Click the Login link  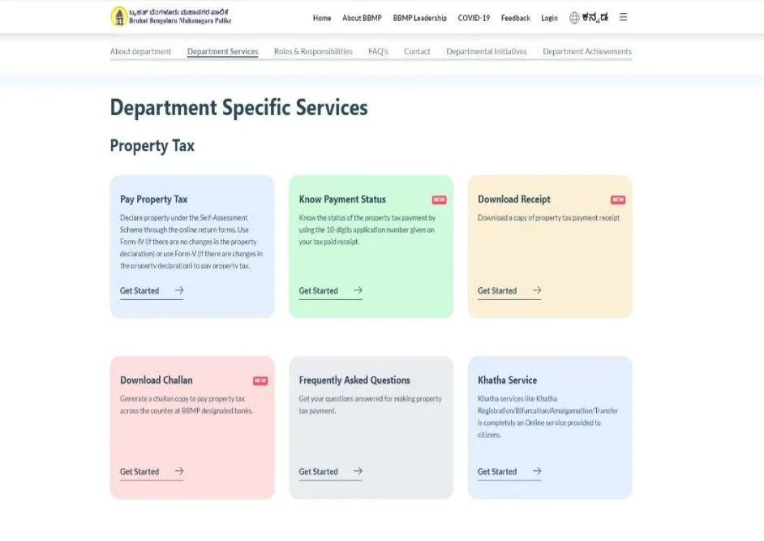point(549,18)
